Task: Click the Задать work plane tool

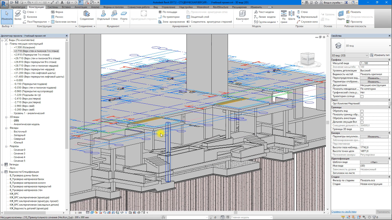Action: click(x=341, y=15)
